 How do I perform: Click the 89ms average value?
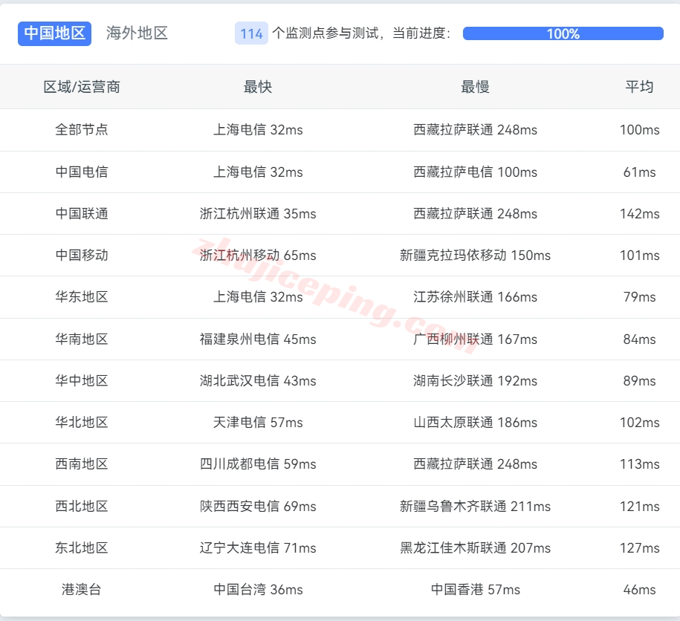[x=639, y=381]
